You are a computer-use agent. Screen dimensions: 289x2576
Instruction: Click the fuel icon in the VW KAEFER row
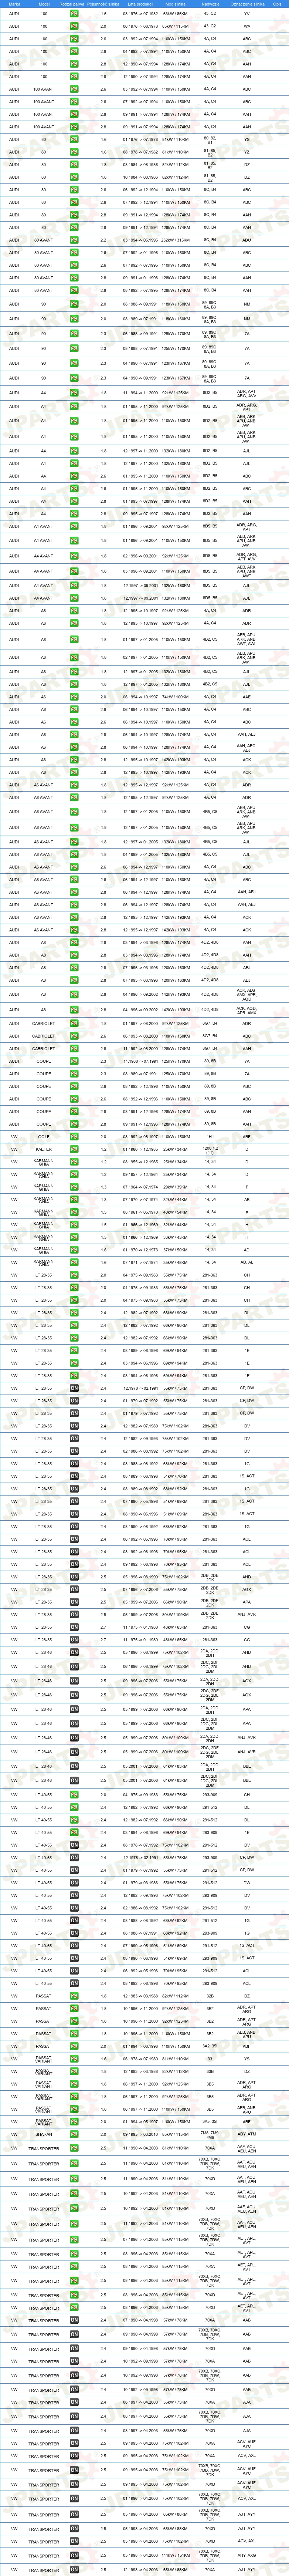point(74,1149)
